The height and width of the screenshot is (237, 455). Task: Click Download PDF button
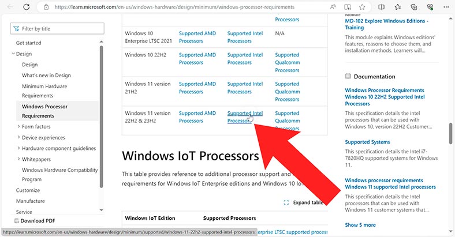click(x=35, y=221)
